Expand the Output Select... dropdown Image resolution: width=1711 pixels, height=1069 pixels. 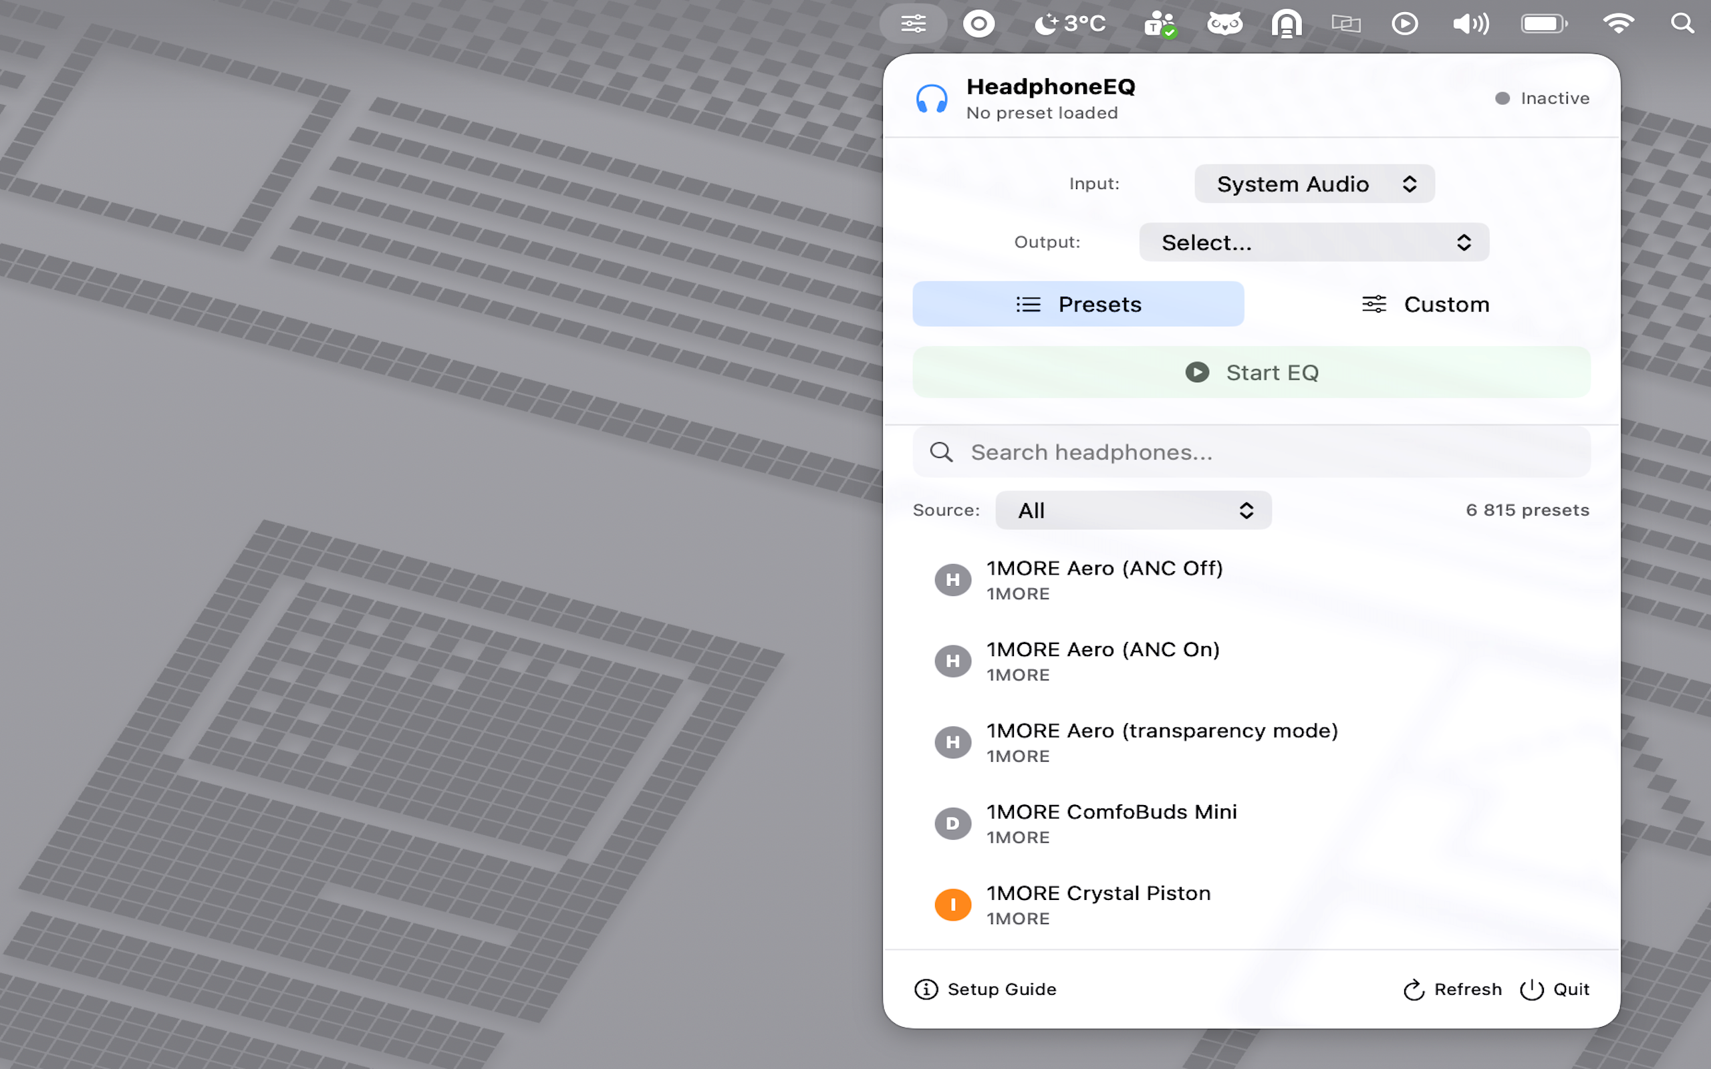[x=1315, y=243]
